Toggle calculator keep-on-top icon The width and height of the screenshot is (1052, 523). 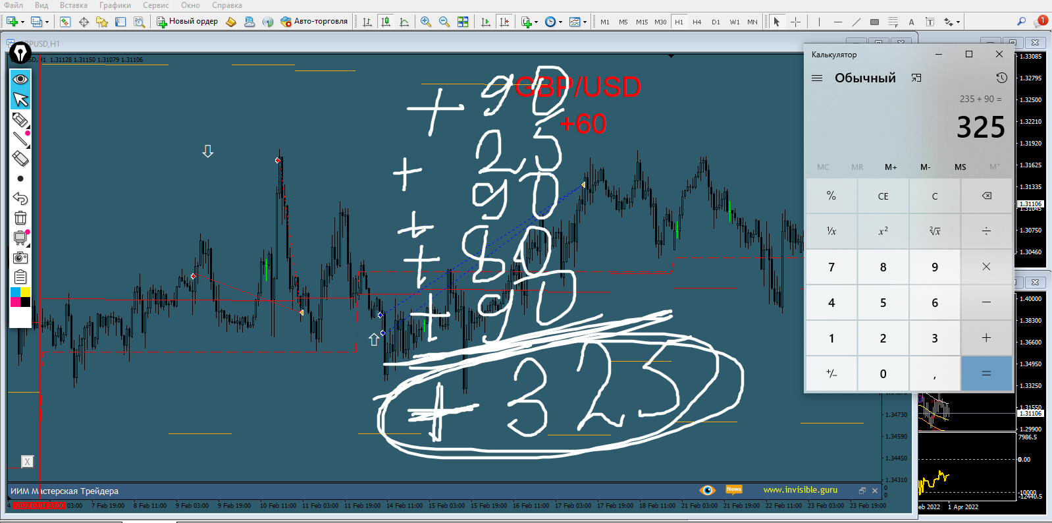(x=916, y=78)
